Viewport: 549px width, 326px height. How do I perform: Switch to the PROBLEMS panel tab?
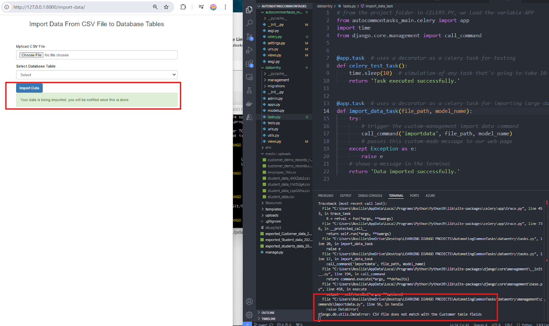coord(326,196)
